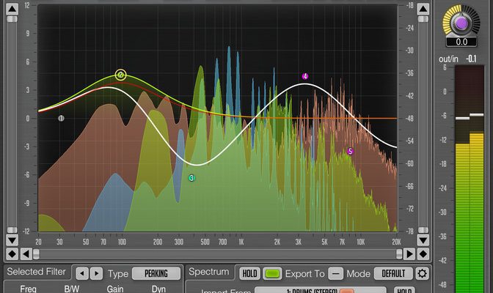The image size is (493, 293).
Task: Pick the gray band 1 node
Action: (x=61, y=117)
